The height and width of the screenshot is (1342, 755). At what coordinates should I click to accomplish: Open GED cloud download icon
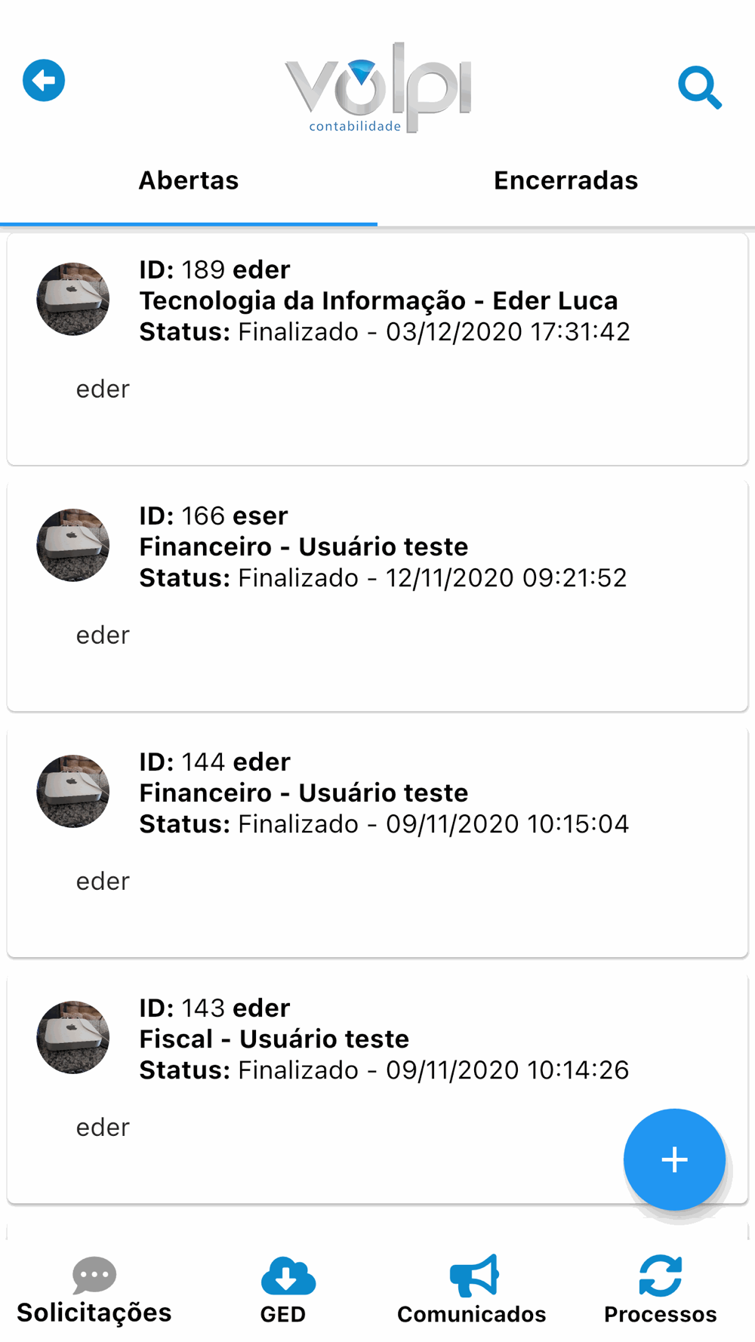coord(287,1276)
